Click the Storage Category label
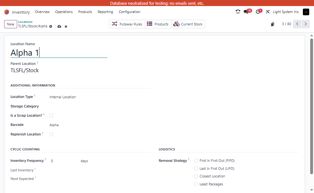The image size is (314, 193). 24,106
